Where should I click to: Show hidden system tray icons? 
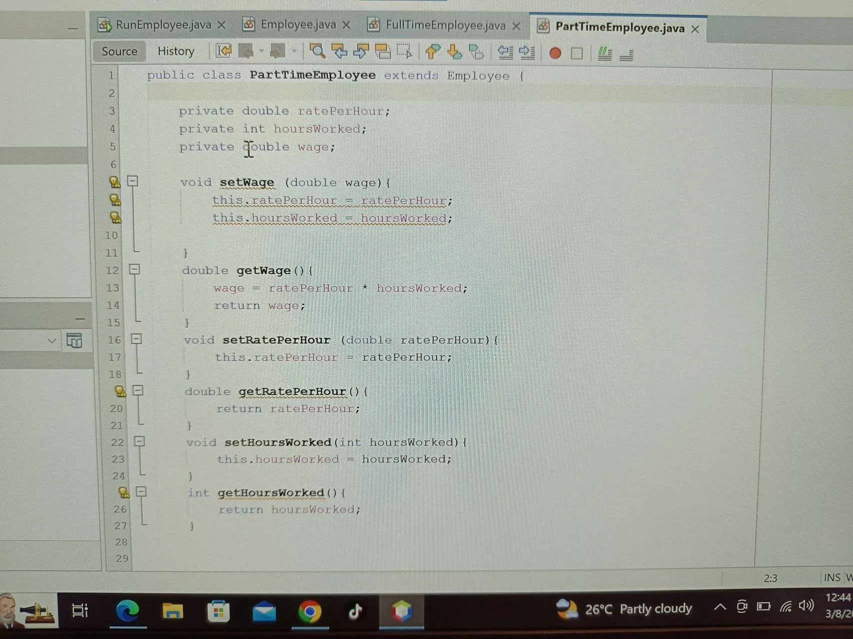(x=720, y=607)
